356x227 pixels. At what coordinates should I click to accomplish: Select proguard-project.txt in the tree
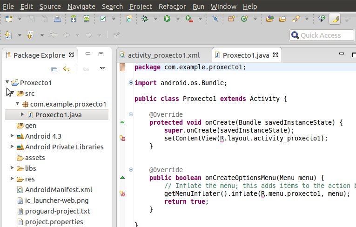tap(57, 211)
